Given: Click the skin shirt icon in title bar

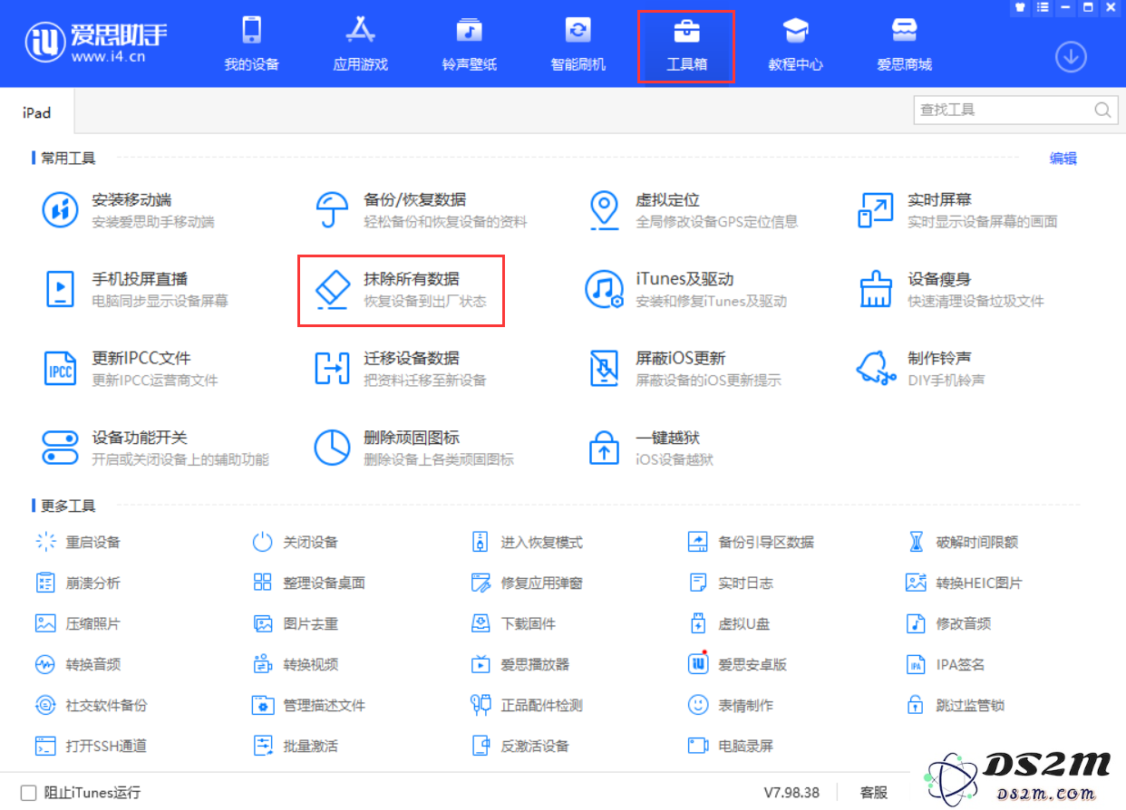Looking at the screenshot, I should tap(1019, 7).
